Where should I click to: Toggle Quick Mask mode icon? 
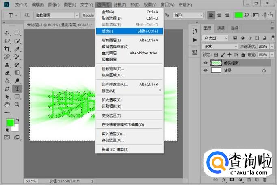(7, 137)
